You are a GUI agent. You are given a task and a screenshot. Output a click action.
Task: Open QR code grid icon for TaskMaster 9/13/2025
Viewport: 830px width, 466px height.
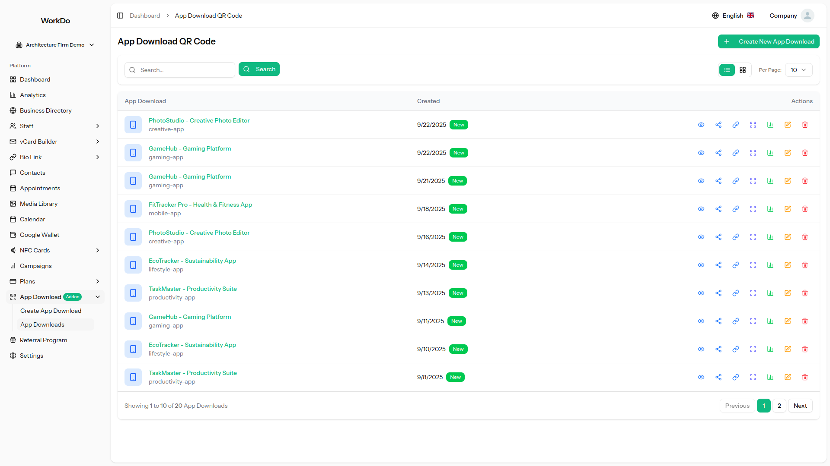tap(753, 293)
